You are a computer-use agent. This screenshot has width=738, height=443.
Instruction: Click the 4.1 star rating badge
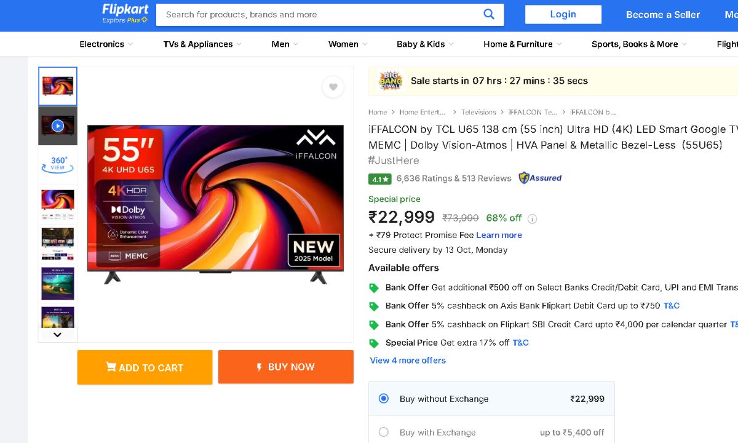[x=379, y=179]
